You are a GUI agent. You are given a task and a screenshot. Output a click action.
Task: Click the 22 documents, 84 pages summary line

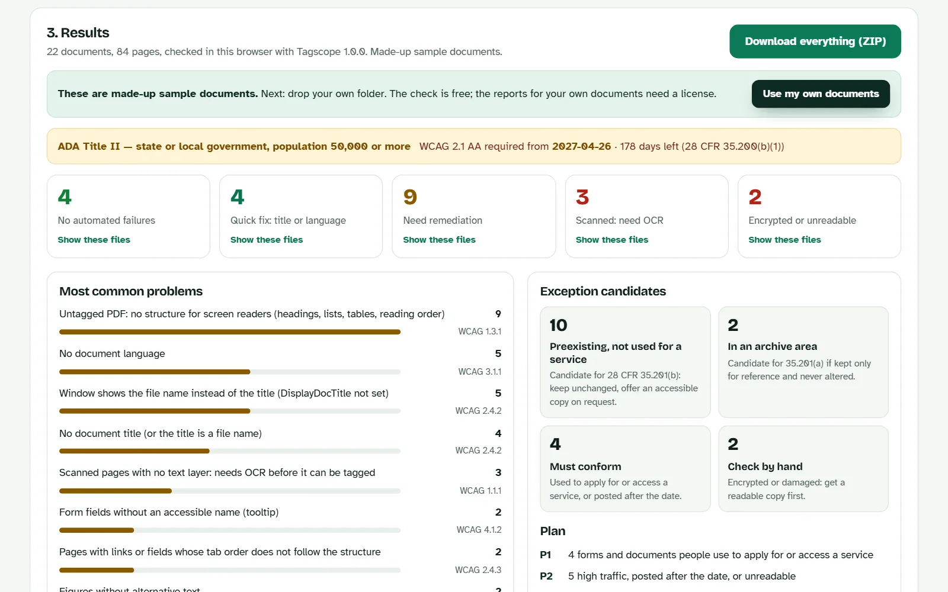[274, 52]
